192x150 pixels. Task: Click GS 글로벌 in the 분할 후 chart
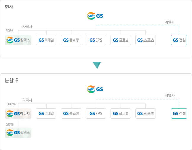pyautogui.click(x=121, y=113)
